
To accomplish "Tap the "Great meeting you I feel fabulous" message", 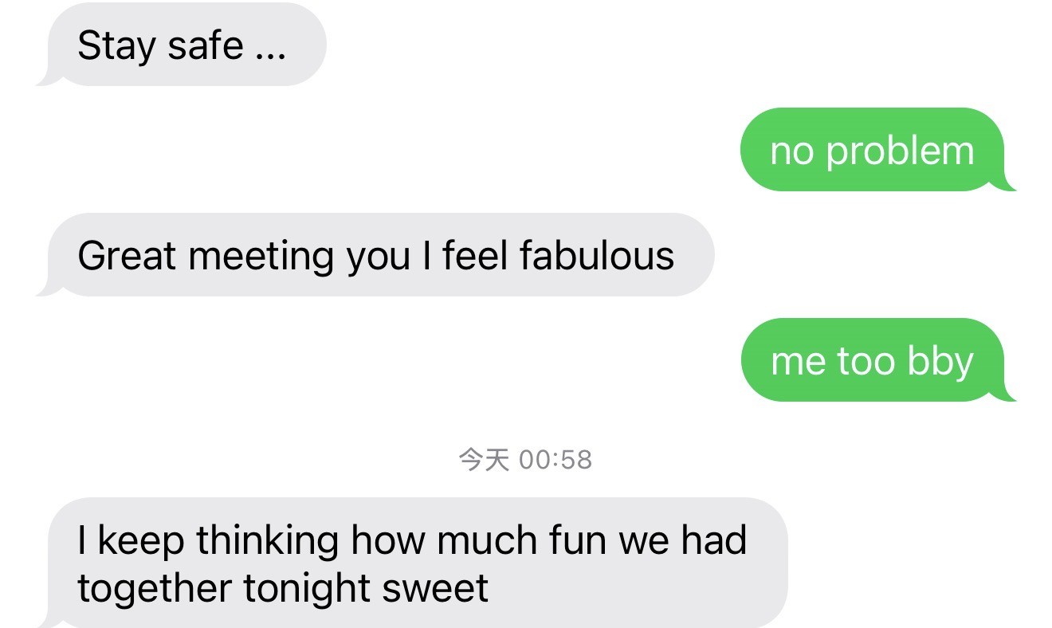I will 376,256.
